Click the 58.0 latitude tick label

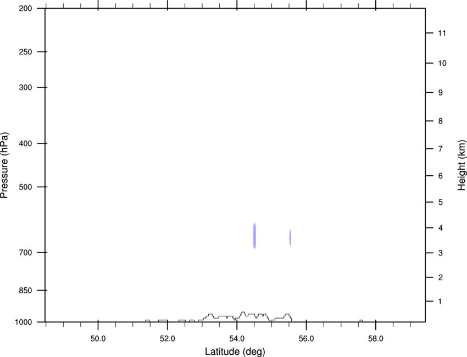point(376,339)
